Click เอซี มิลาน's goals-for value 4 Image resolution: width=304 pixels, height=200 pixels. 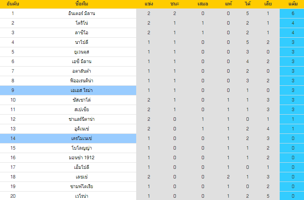[x=248, y=62]
